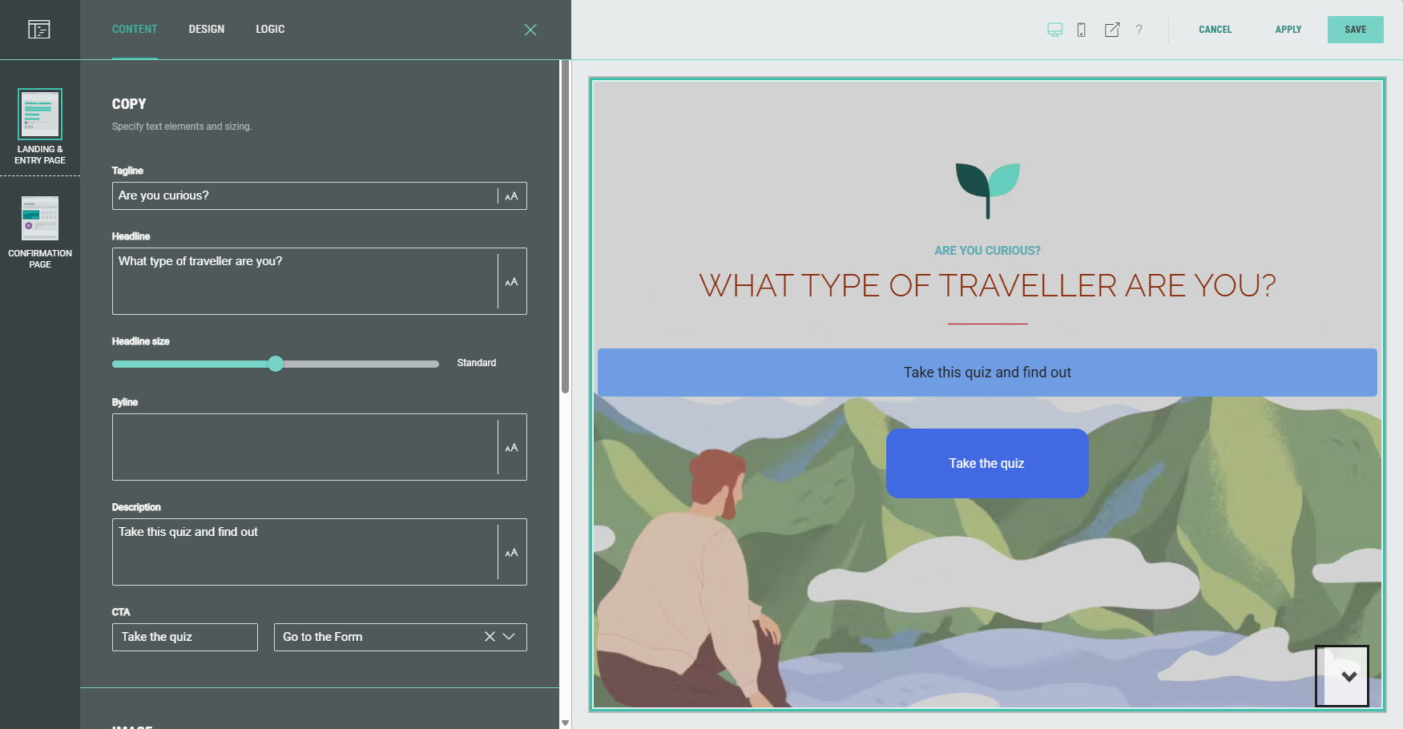Open text size options for Headline
The width and height of the screenshot is (1403, 729).
pyautogui.click(x=511, y=282)
